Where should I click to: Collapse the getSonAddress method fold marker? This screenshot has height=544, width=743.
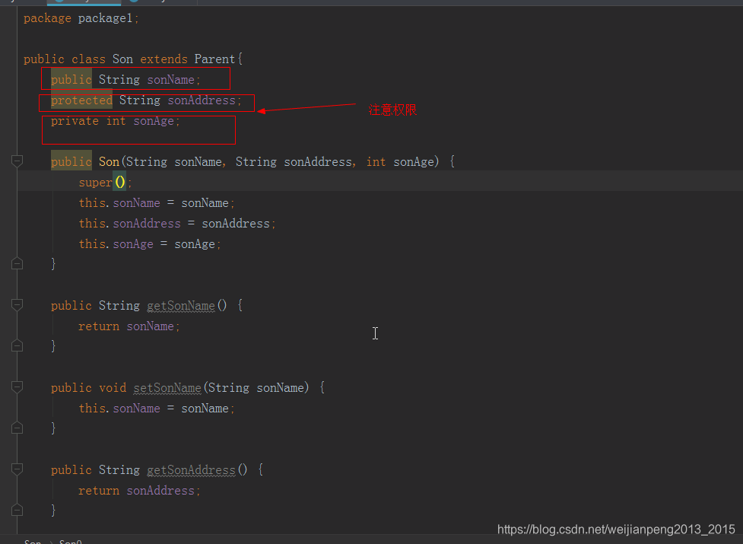click(x=17, y=469)
